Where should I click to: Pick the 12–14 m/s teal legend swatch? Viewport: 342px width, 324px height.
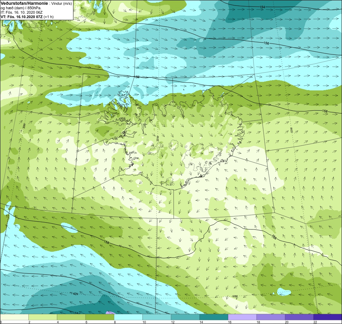click(x=185, y=317)
